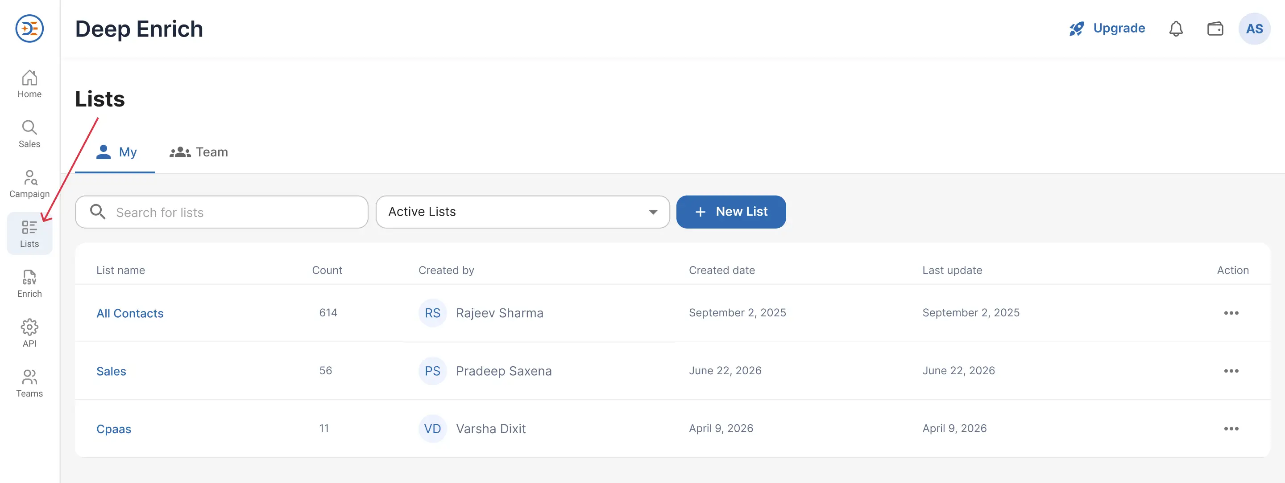Switch to the My lists tab
The height and width of the screenshot is (483, 1285).
(115, 152)
